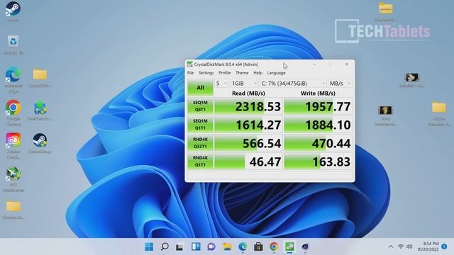Open Chat from the taskbar
This screenshot has height=255, width=454.
click(211, 246)
